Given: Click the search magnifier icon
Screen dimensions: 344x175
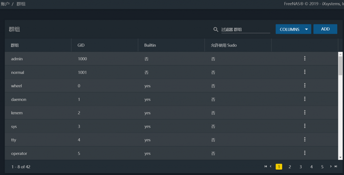Looking at the screenshot, I should coord(216,29).
